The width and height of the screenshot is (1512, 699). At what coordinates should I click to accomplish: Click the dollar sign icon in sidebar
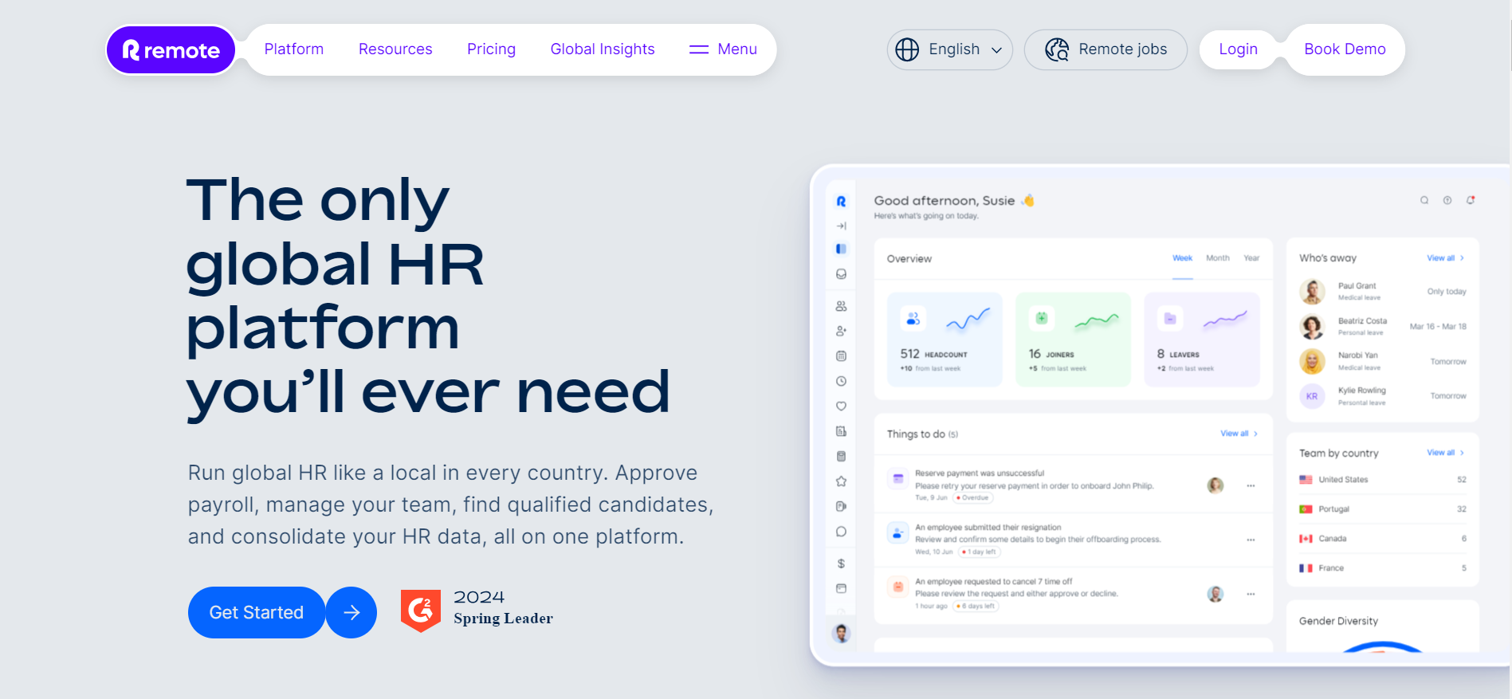click(841, 564)
